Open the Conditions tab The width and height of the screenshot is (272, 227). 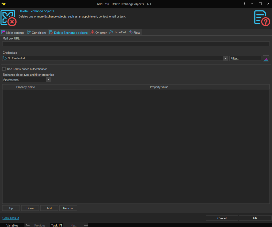(x=37, y=32)
